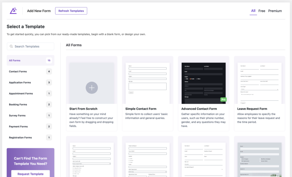
Task: Click Request Template button
Action: 31,174
